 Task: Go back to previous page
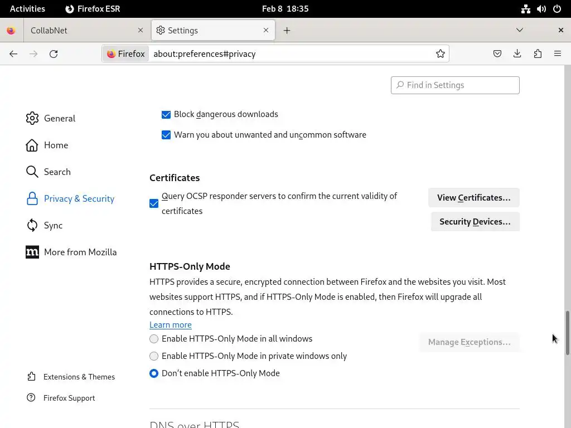pos(13,54)
